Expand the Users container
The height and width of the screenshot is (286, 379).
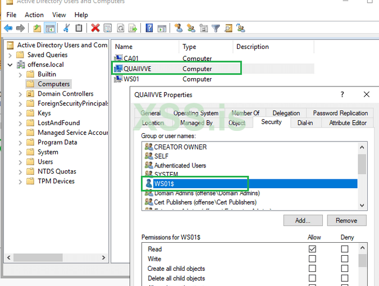point(20,162)
